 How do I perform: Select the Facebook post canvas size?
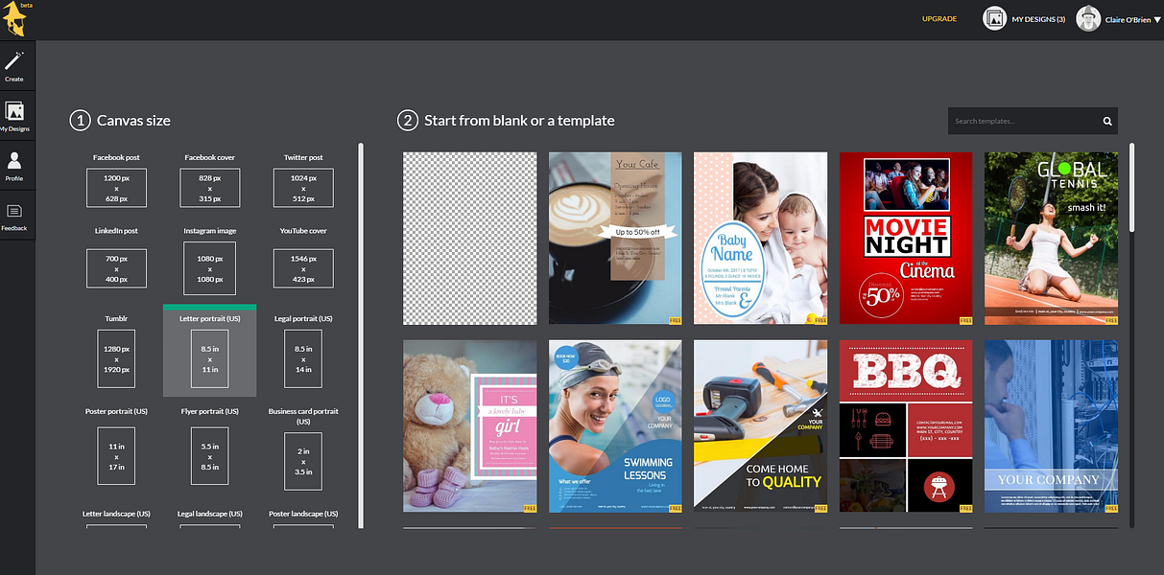point(116,187)
